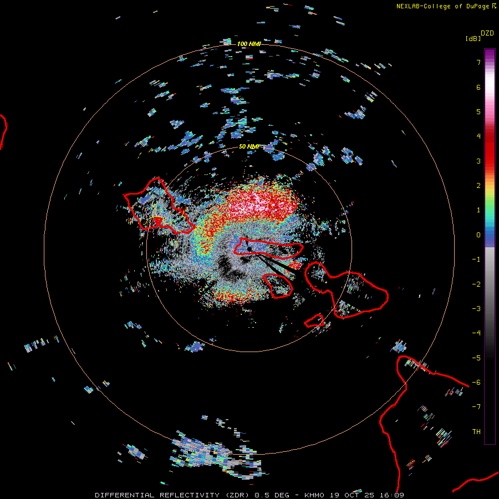Click the scale value 4

tap(478, 136)
